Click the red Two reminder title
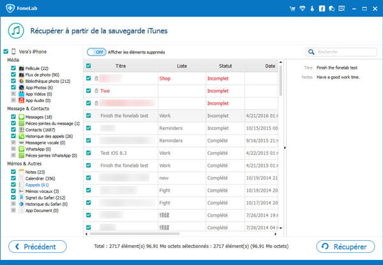 (105, 91)
